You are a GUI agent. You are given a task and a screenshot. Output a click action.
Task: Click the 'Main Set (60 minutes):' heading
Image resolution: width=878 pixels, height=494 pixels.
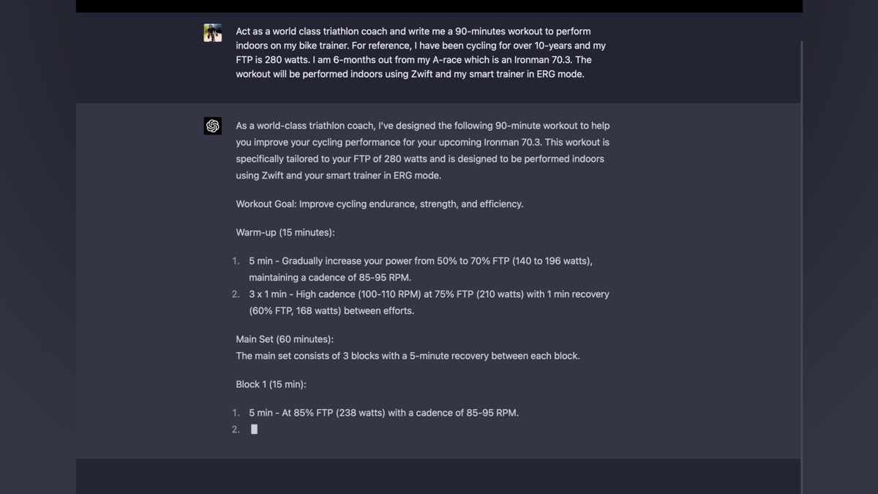(285, 340)
